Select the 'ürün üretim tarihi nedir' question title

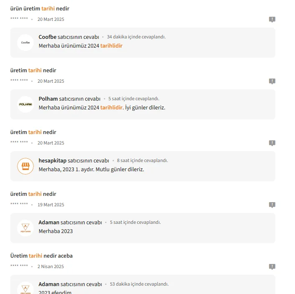(x=40, y=8)
